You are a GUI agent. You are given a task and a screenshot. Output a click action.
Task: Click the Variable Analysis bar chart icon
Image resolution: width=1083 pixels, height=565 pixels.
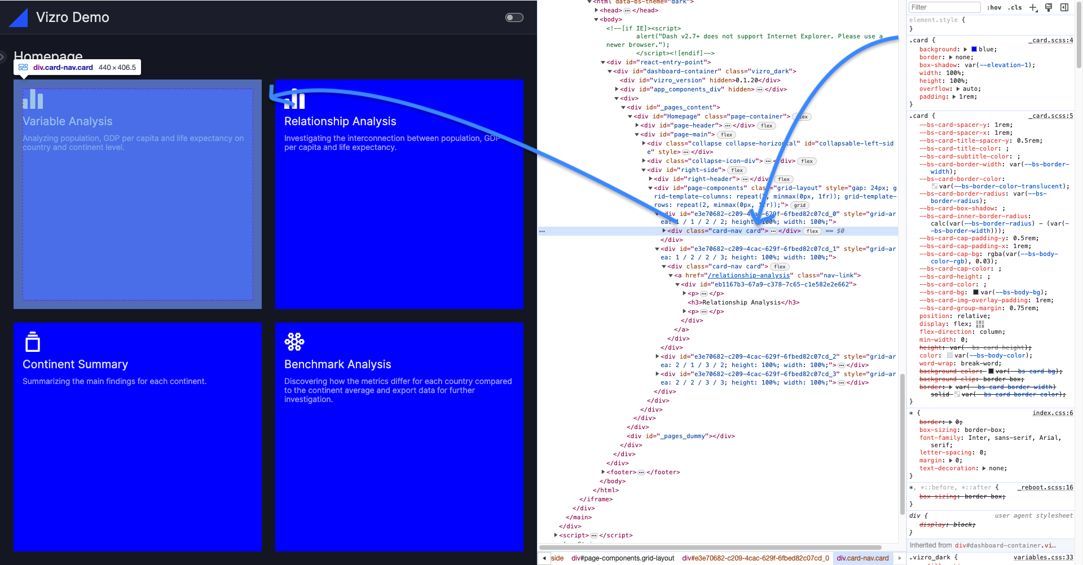(33, 99)
